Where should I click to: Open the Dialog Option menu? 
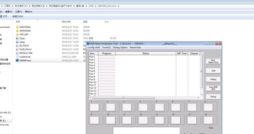120,47
